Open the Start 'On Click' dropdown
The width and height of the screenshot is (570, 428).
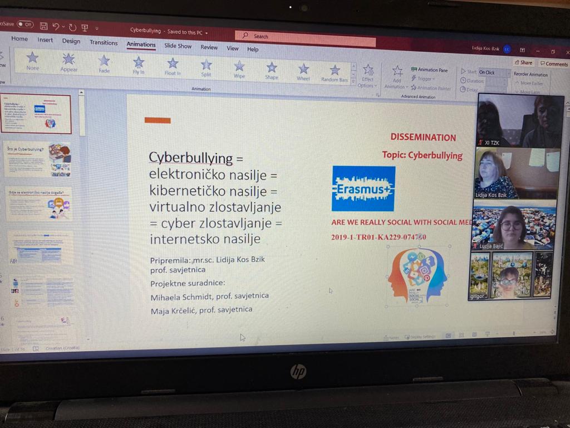pyautogui.click(x=494, y=72)
